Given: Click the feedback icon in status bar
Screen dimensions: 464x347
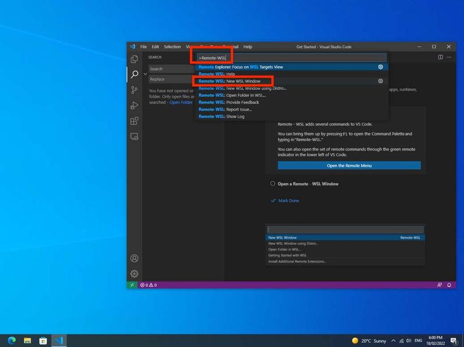Looking at the screenshot, I should coord(440,285).
